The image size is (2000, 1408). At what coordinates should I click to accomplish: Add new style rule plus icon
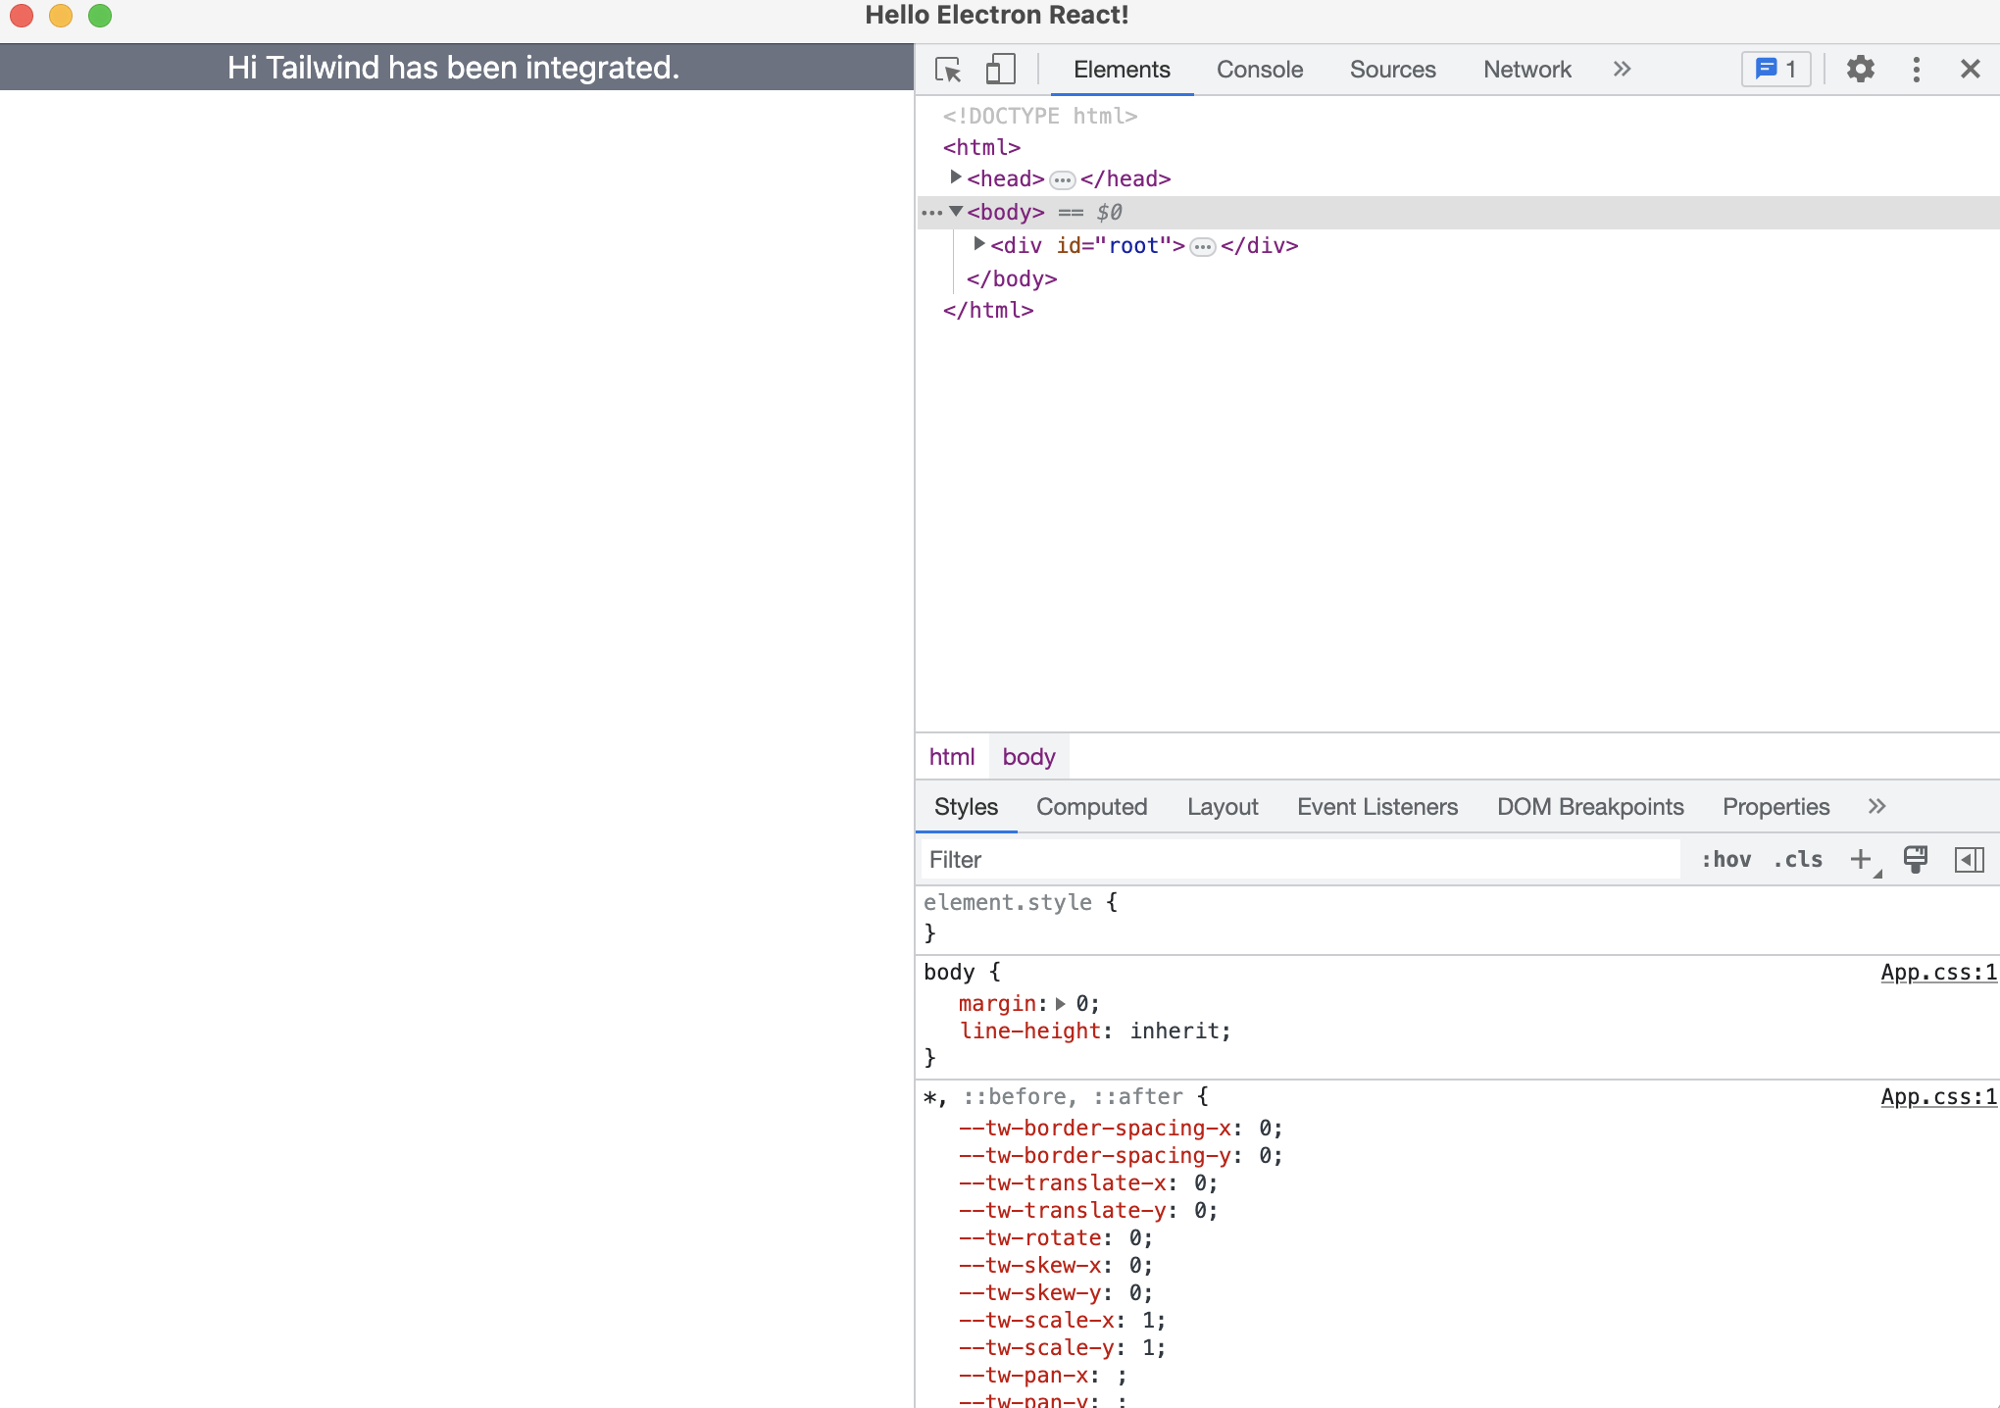pyautogui.click(x=1860, y=860)
